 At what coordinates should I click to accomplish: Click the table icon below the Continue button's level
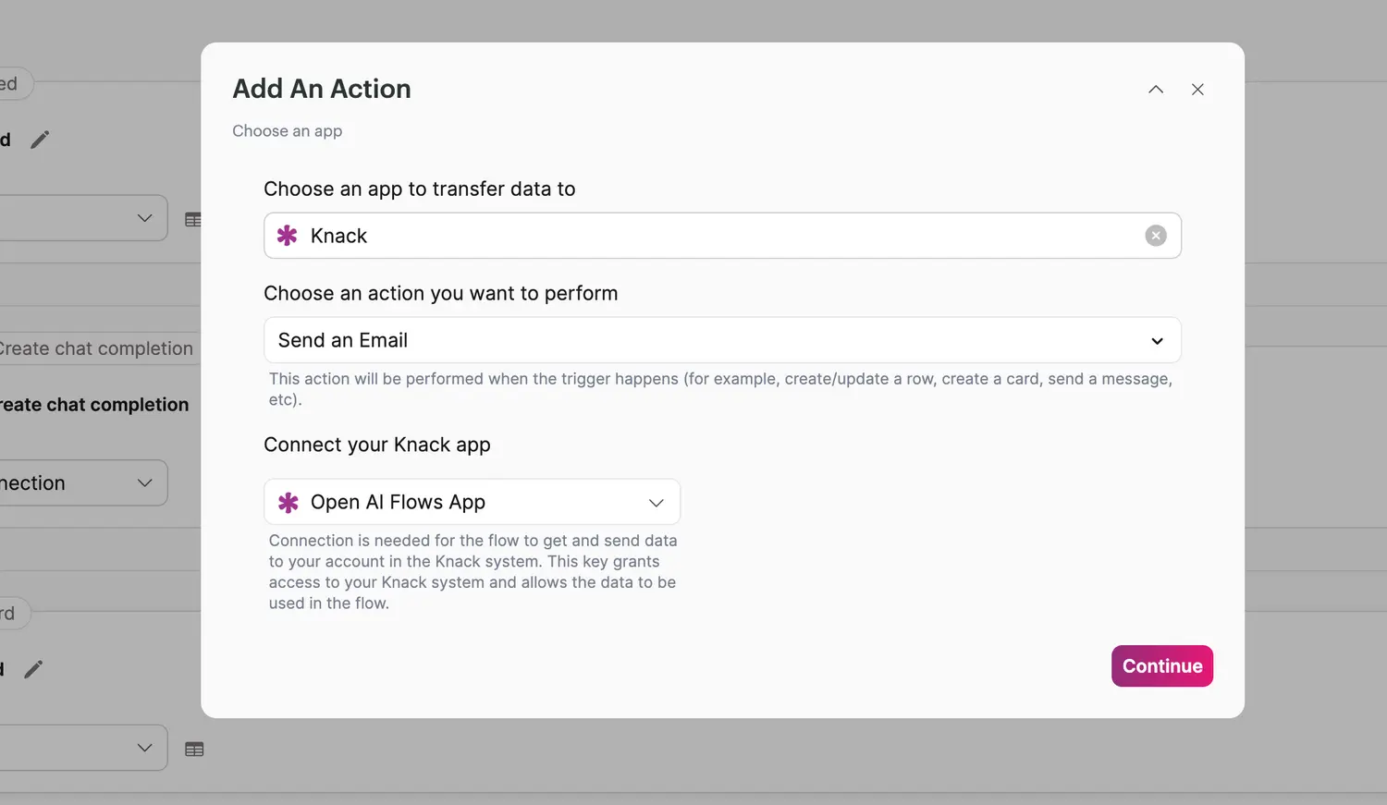tap(194, 750)
